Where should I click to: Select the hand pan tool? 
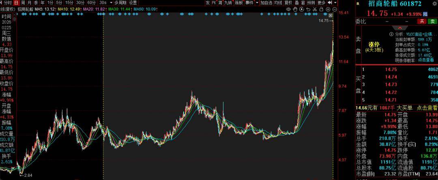pyautogui.click(x=295, y=9)
